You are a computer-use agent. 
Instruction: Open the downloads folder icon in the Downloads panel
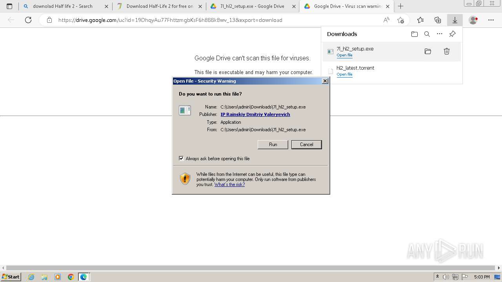pyautogui.click(x=415, y=34)
